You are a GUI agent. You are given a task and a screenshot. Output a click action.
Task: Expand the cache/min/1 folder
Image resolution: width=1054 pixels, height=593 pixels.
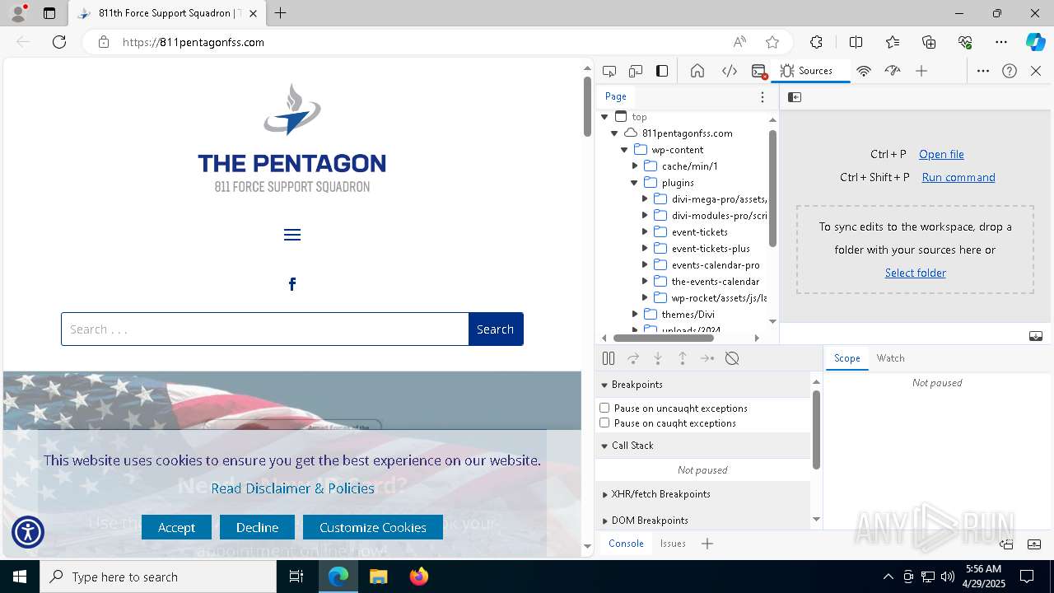[x=635, y=166]
